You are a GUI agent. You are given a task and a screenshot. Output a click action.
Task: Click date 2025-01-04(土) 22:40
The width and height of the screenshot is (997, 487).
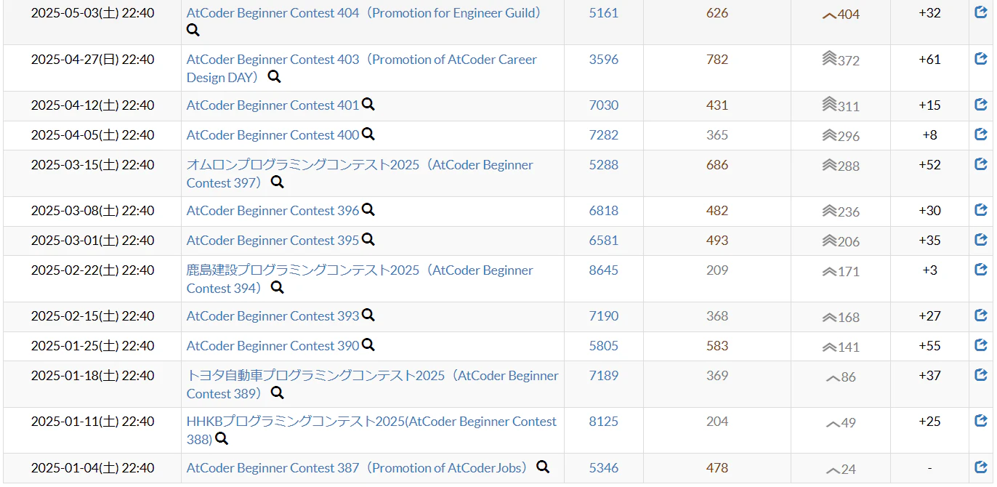point(92,468)
